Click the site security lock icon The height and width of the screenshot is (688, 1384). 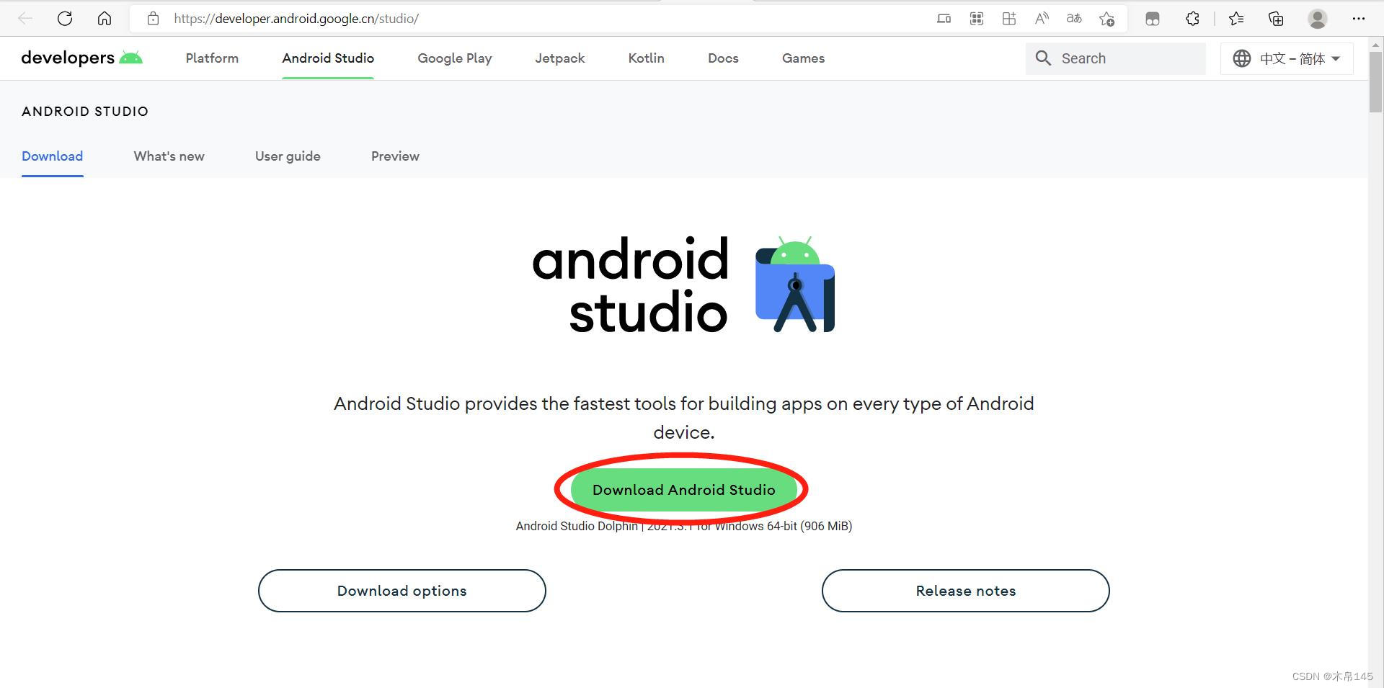pos(153,19)
